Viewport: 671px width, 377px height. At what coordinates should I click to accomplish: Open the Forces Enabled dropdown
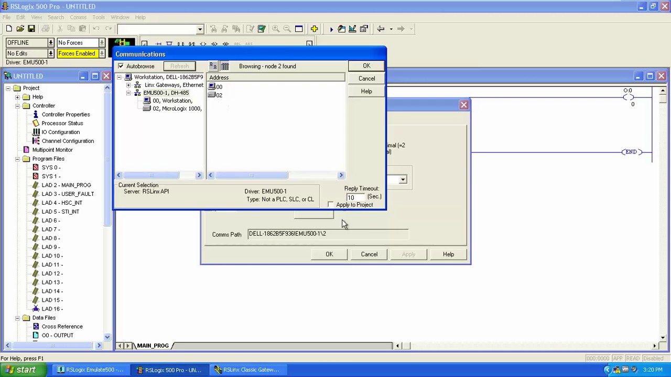point(102,53)
